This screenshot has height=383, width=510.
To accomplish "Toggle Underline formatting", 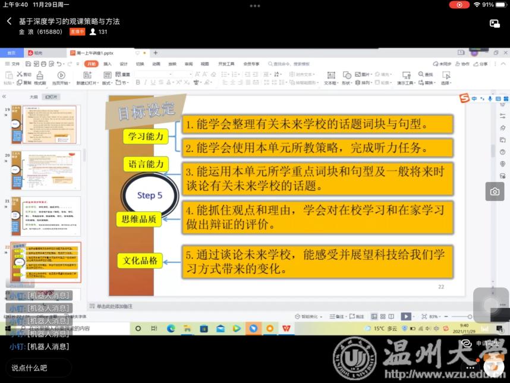I will [x=153, y=83].
